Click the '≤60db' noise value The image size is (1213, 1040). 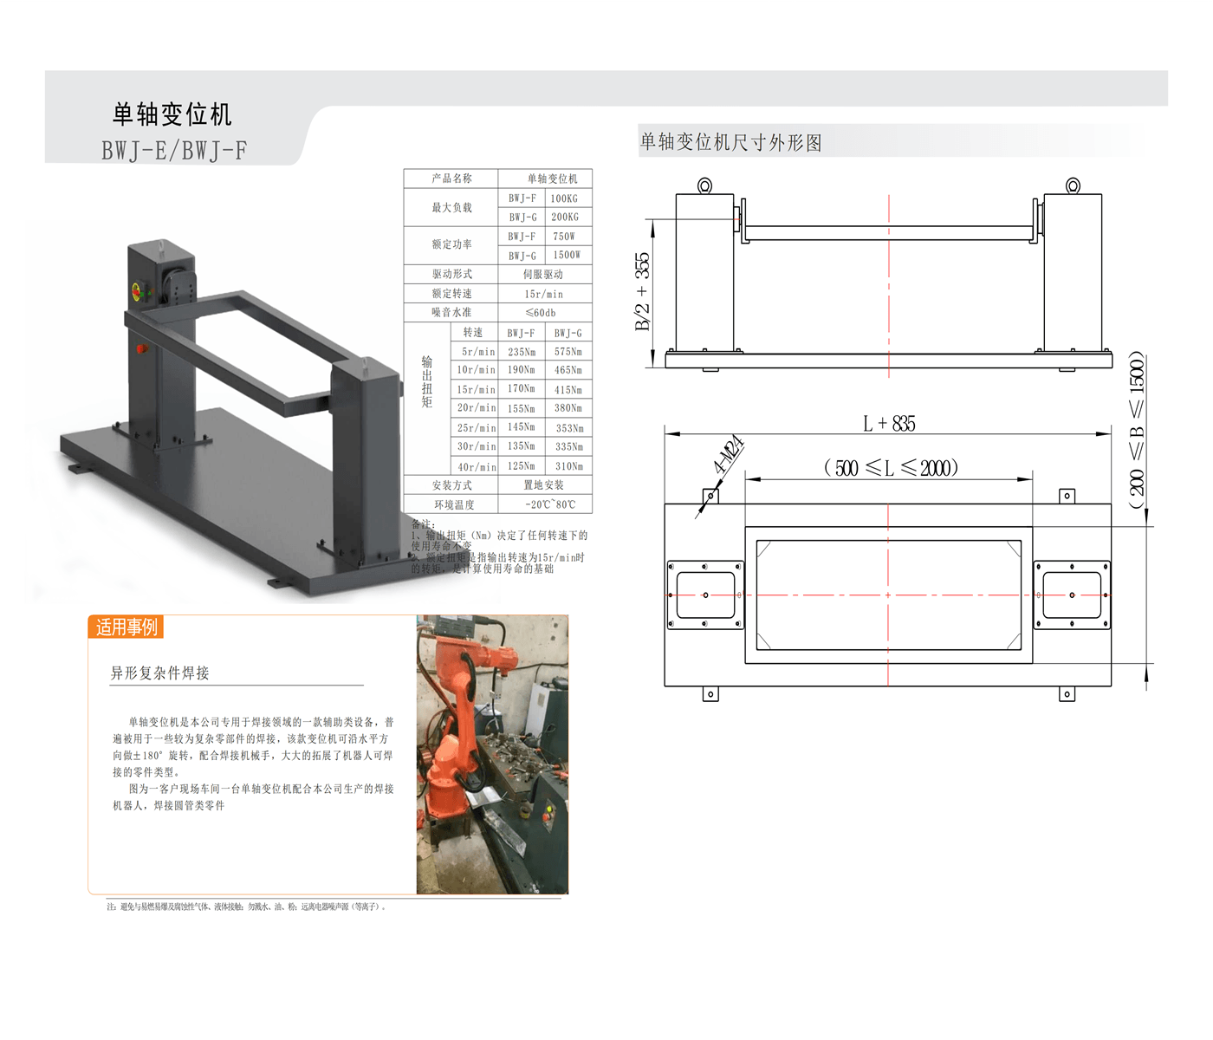click(x=541, y=313)
